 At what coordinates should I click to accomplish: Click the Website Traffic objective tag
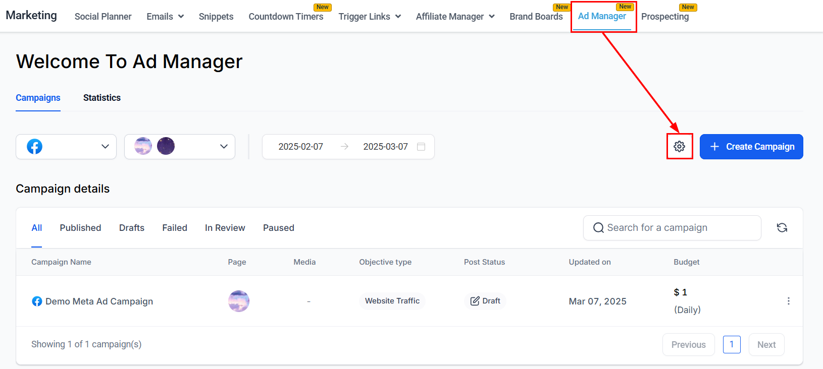(392, 301)
